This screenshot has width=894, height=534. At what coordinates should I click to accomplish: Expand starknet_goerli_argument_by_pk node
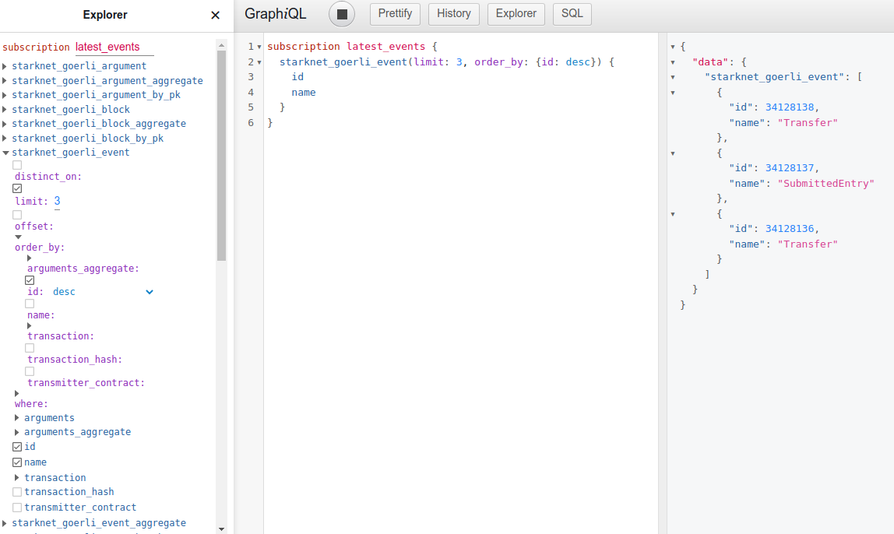point(5,95)
